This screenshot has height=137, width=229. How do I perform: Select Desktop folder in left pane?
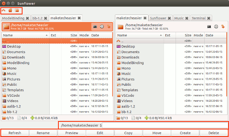(57, 47)
